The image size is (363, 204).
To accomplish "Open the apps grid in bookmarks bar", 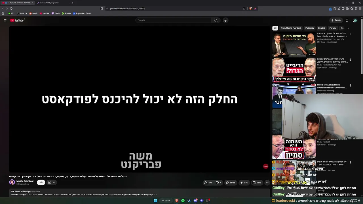I will pyautogui.click(x=3, y=13).
